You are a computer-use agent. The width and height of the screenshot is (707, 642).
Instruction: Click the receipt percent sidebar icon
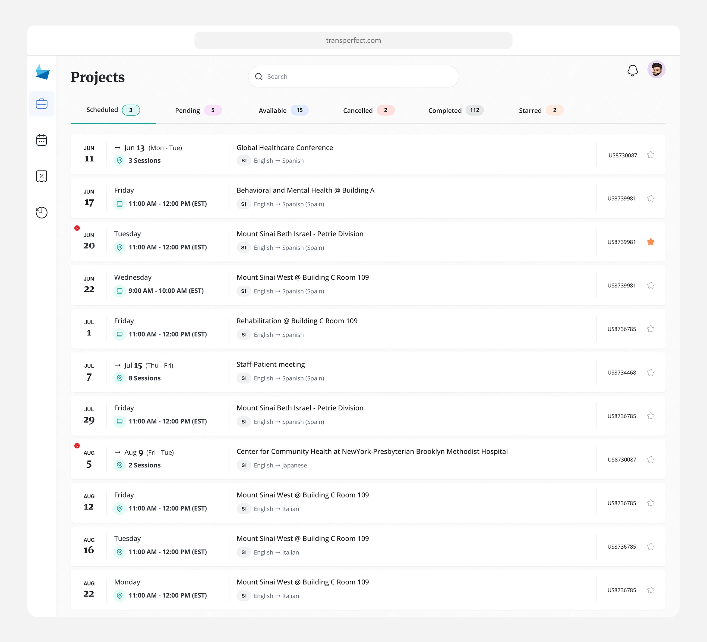coord(41,176)
